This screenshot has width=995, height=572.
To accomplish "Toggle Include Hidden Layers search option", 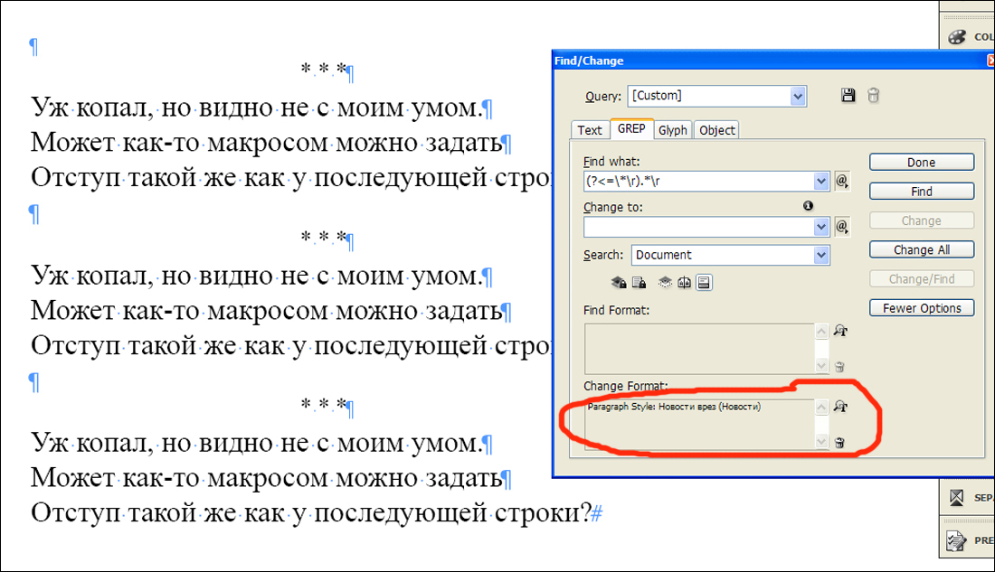I will click(665, 283).
